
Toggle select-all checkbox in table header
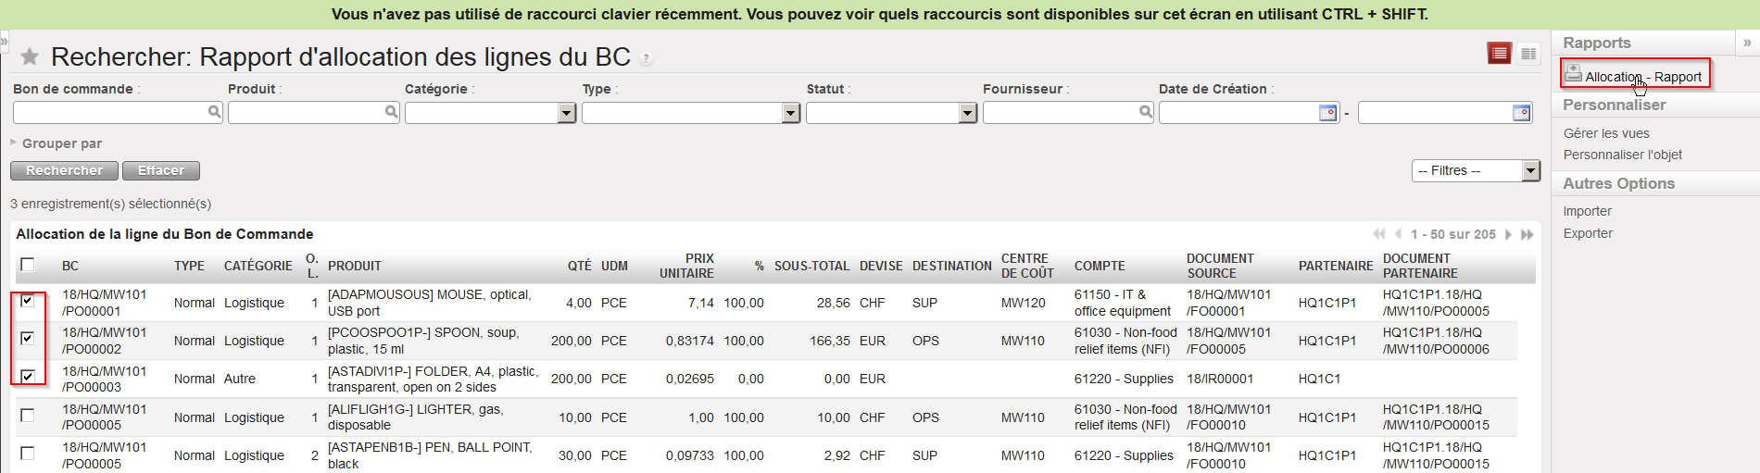28,265
